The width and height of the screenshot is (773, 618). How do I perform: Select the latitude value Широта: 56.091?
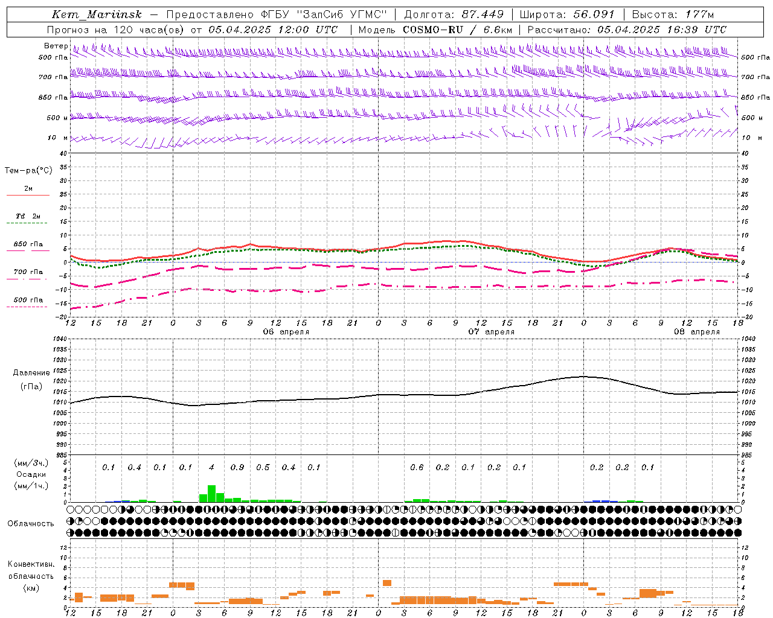pyautogui.click(x=567, y=14)
